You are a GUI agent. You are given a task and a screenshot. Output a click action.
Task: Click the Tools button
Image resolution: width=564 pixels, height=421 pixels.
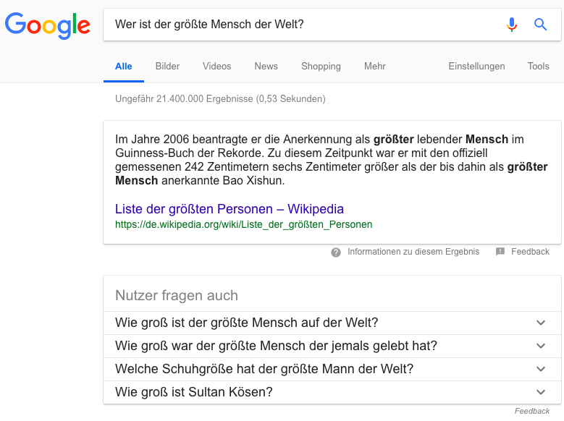[x=539, y=67]
